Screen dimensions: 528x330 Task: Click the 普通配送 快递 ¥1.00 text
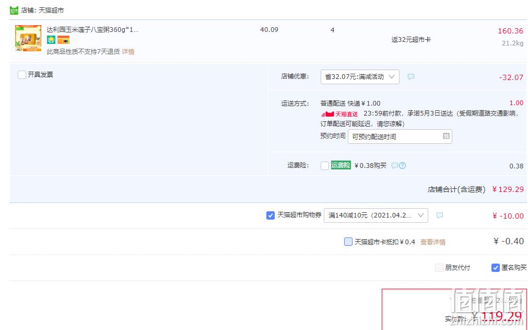350,104
